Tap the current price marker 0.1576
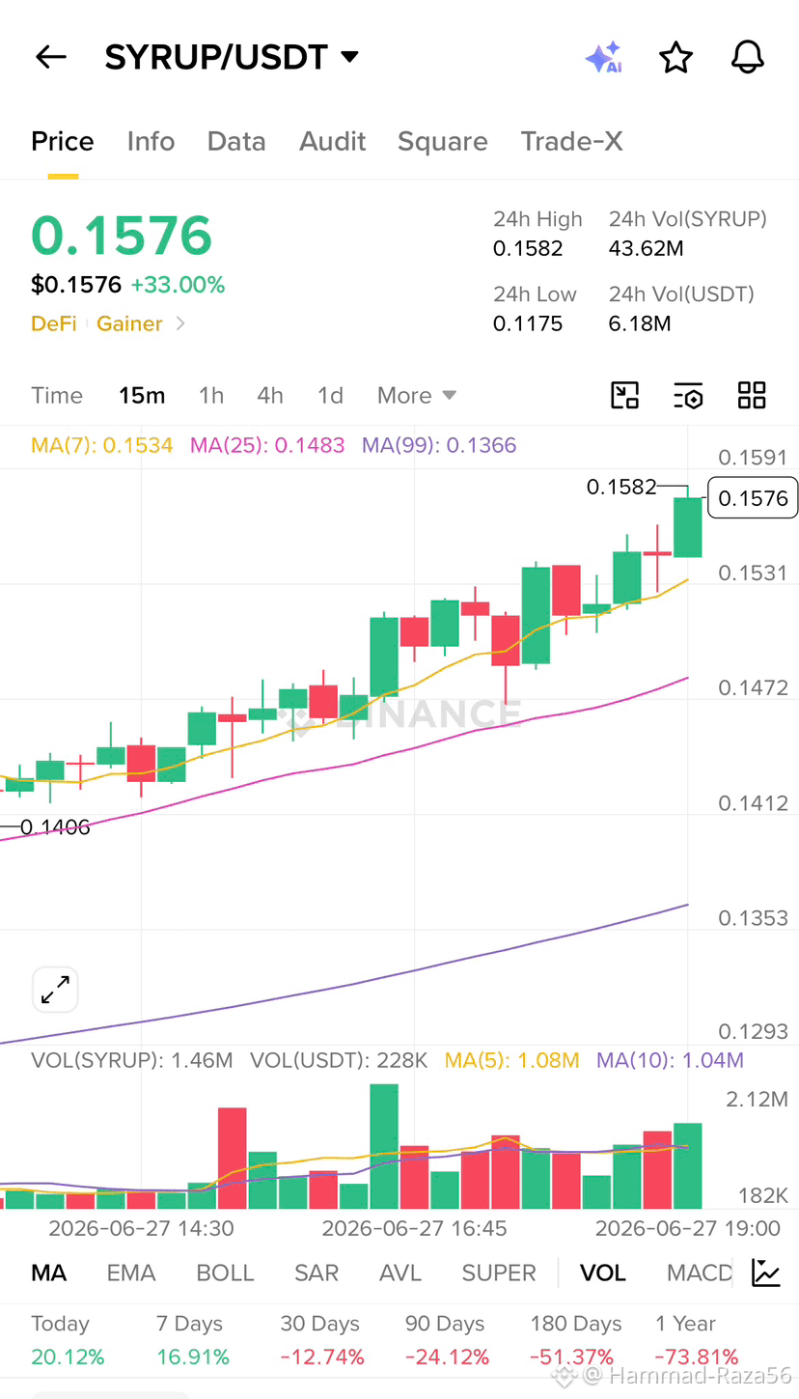Image resolution: width=799 pixels, height=1399 pixels. pyautogui.click(x=753, y=498)
